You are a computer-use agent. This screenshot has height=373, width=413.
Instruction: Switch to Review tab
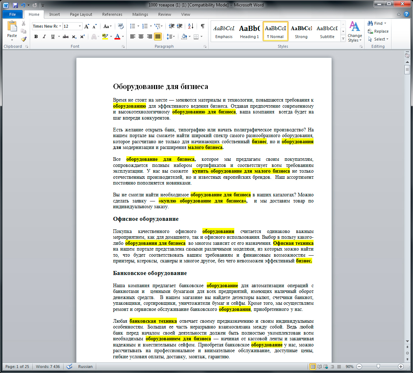(165, 14)
